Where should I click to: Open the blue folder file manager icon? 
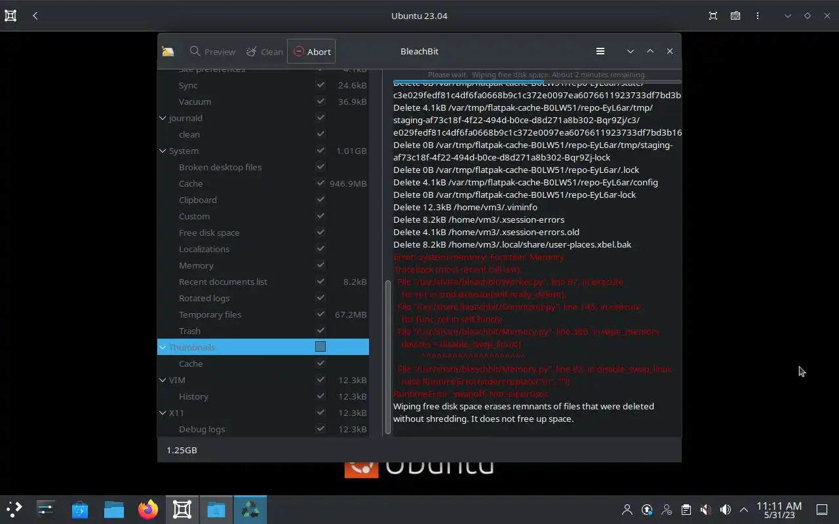tap(113, 509)
